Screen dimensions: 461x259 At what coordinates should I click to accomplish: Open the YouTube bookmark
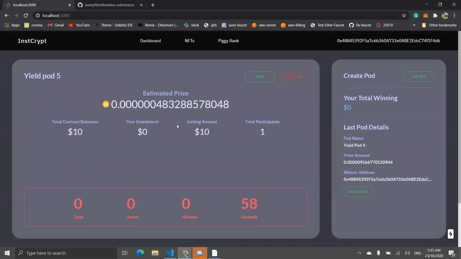(79, 25)
